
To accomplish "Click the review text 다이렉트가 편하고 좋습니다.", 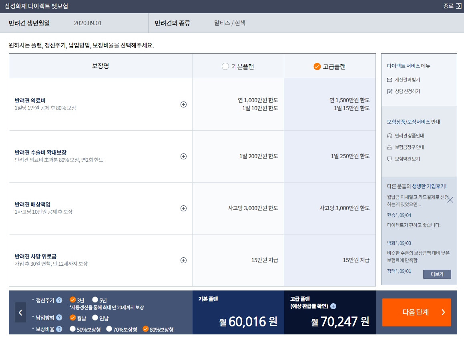I will (x=414, y=225).
